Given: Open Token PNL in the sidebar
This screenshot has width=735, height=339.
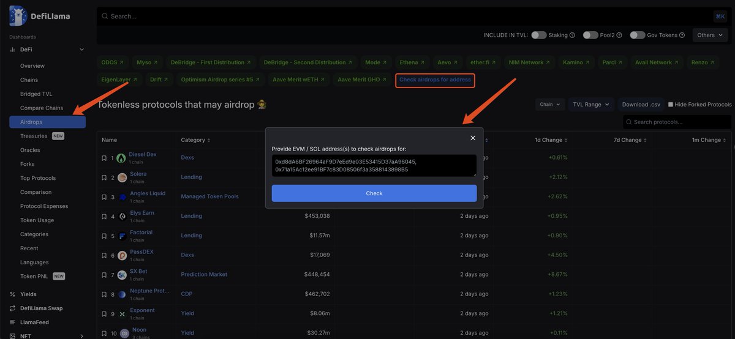Looking at the screenshot, I should 34,277.
